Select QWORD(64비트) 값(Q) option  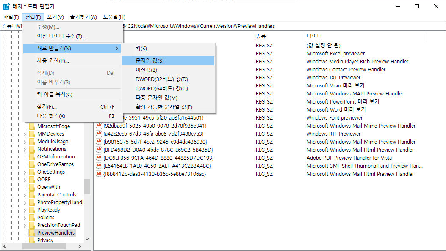168,88
